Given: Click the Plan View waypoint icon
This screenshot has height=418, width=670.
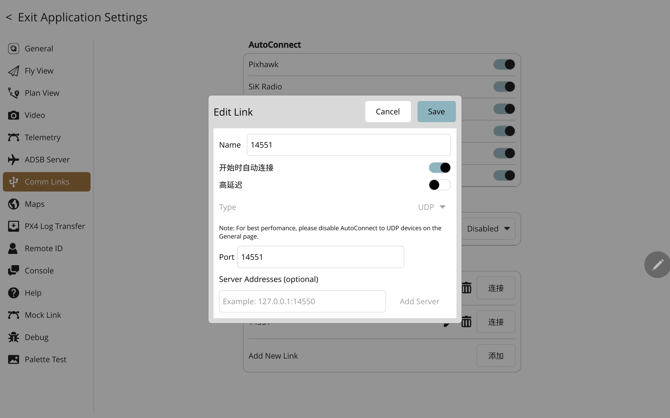Looking at the screenshot, I should [13, 93].
